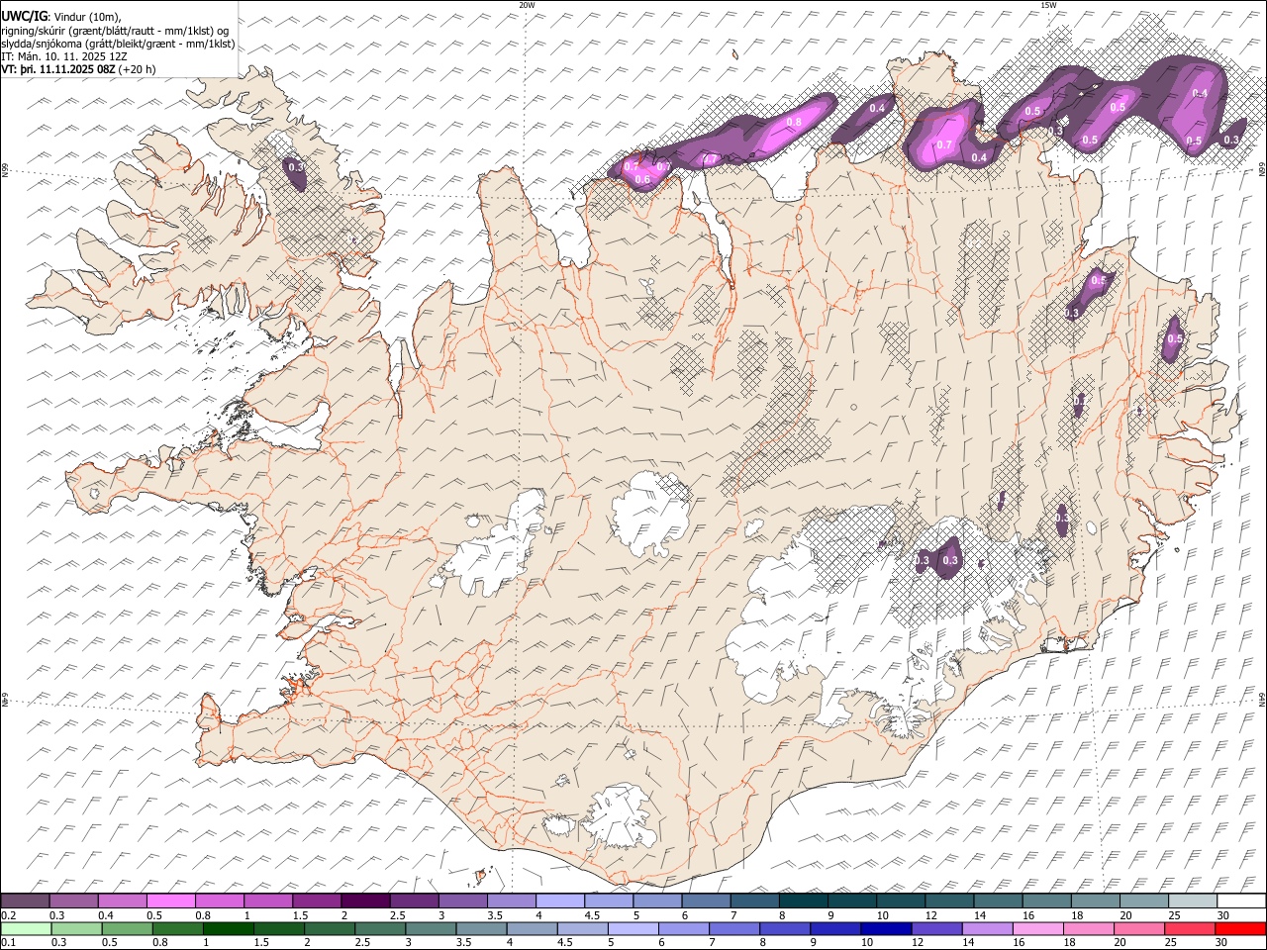
Task: Click the 'slydda/snjókoma' description line
Action: pos(119,44)
